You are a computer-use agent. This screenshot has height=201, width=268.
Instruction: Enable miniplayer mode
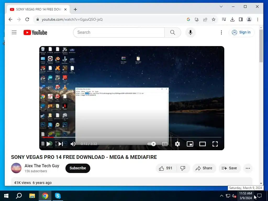coord(190,144)
